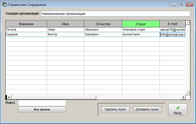
Task: Select the Сидоров surname cell
Action: coord(26,35)
